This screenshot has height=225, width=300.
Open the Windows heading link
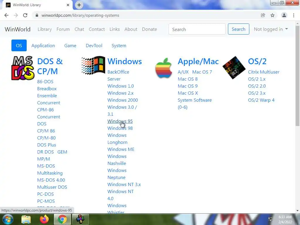[x=125, y=62]
